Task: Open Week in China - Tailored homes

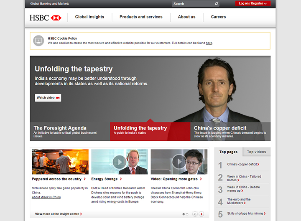Action: click(244, 178)
